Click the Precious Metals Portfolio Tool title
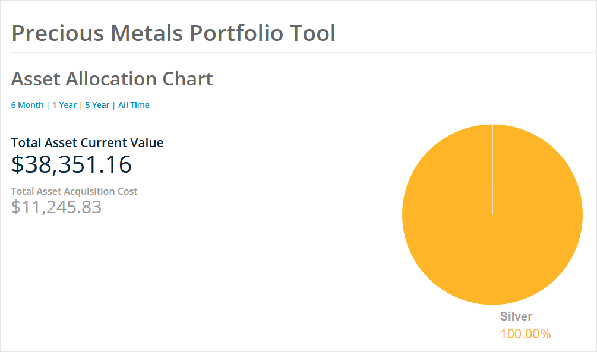597x352 pixels. [173, 33]
